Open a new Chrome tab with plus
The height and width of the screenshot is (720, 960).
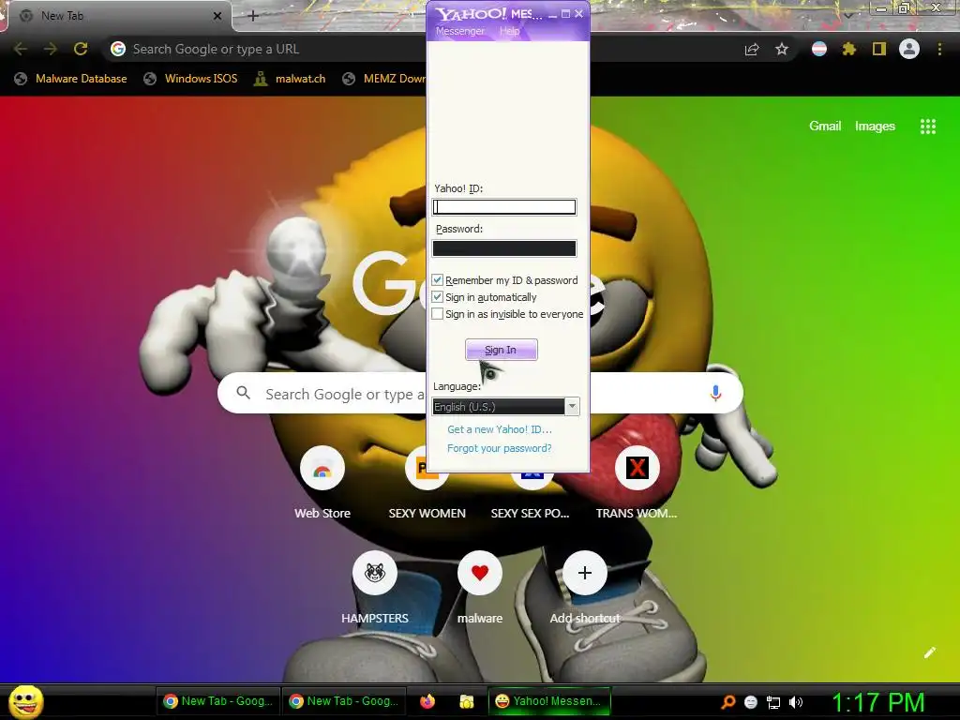[253, 16]
